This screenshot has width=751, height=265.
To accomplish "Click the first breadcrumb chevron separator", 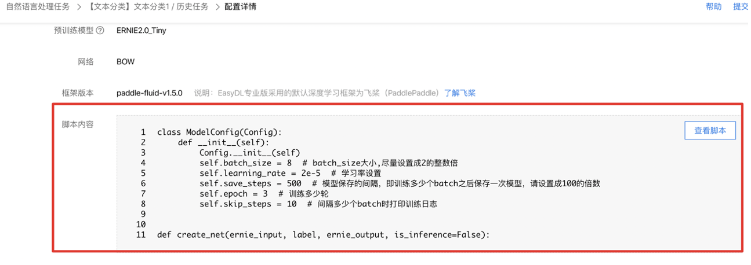I will pyautogui.click(x=79, y=7).
